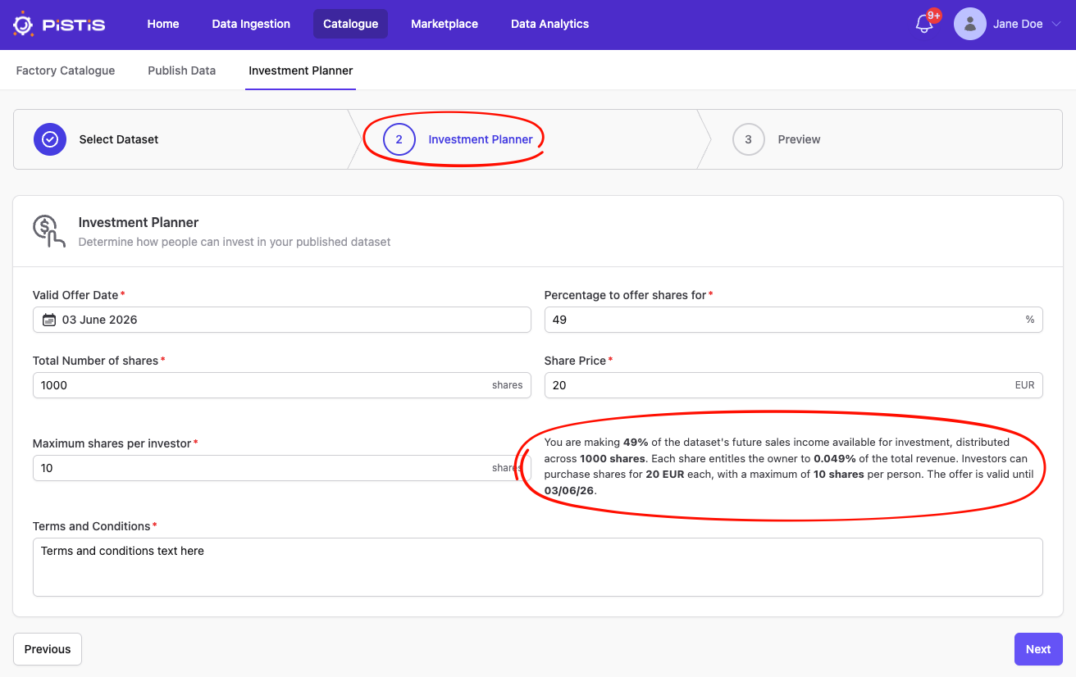Open the Data Ingestion menu
Image resolution: width=1076 pixels, height=677 pixels.
click(x=251, y=24)
